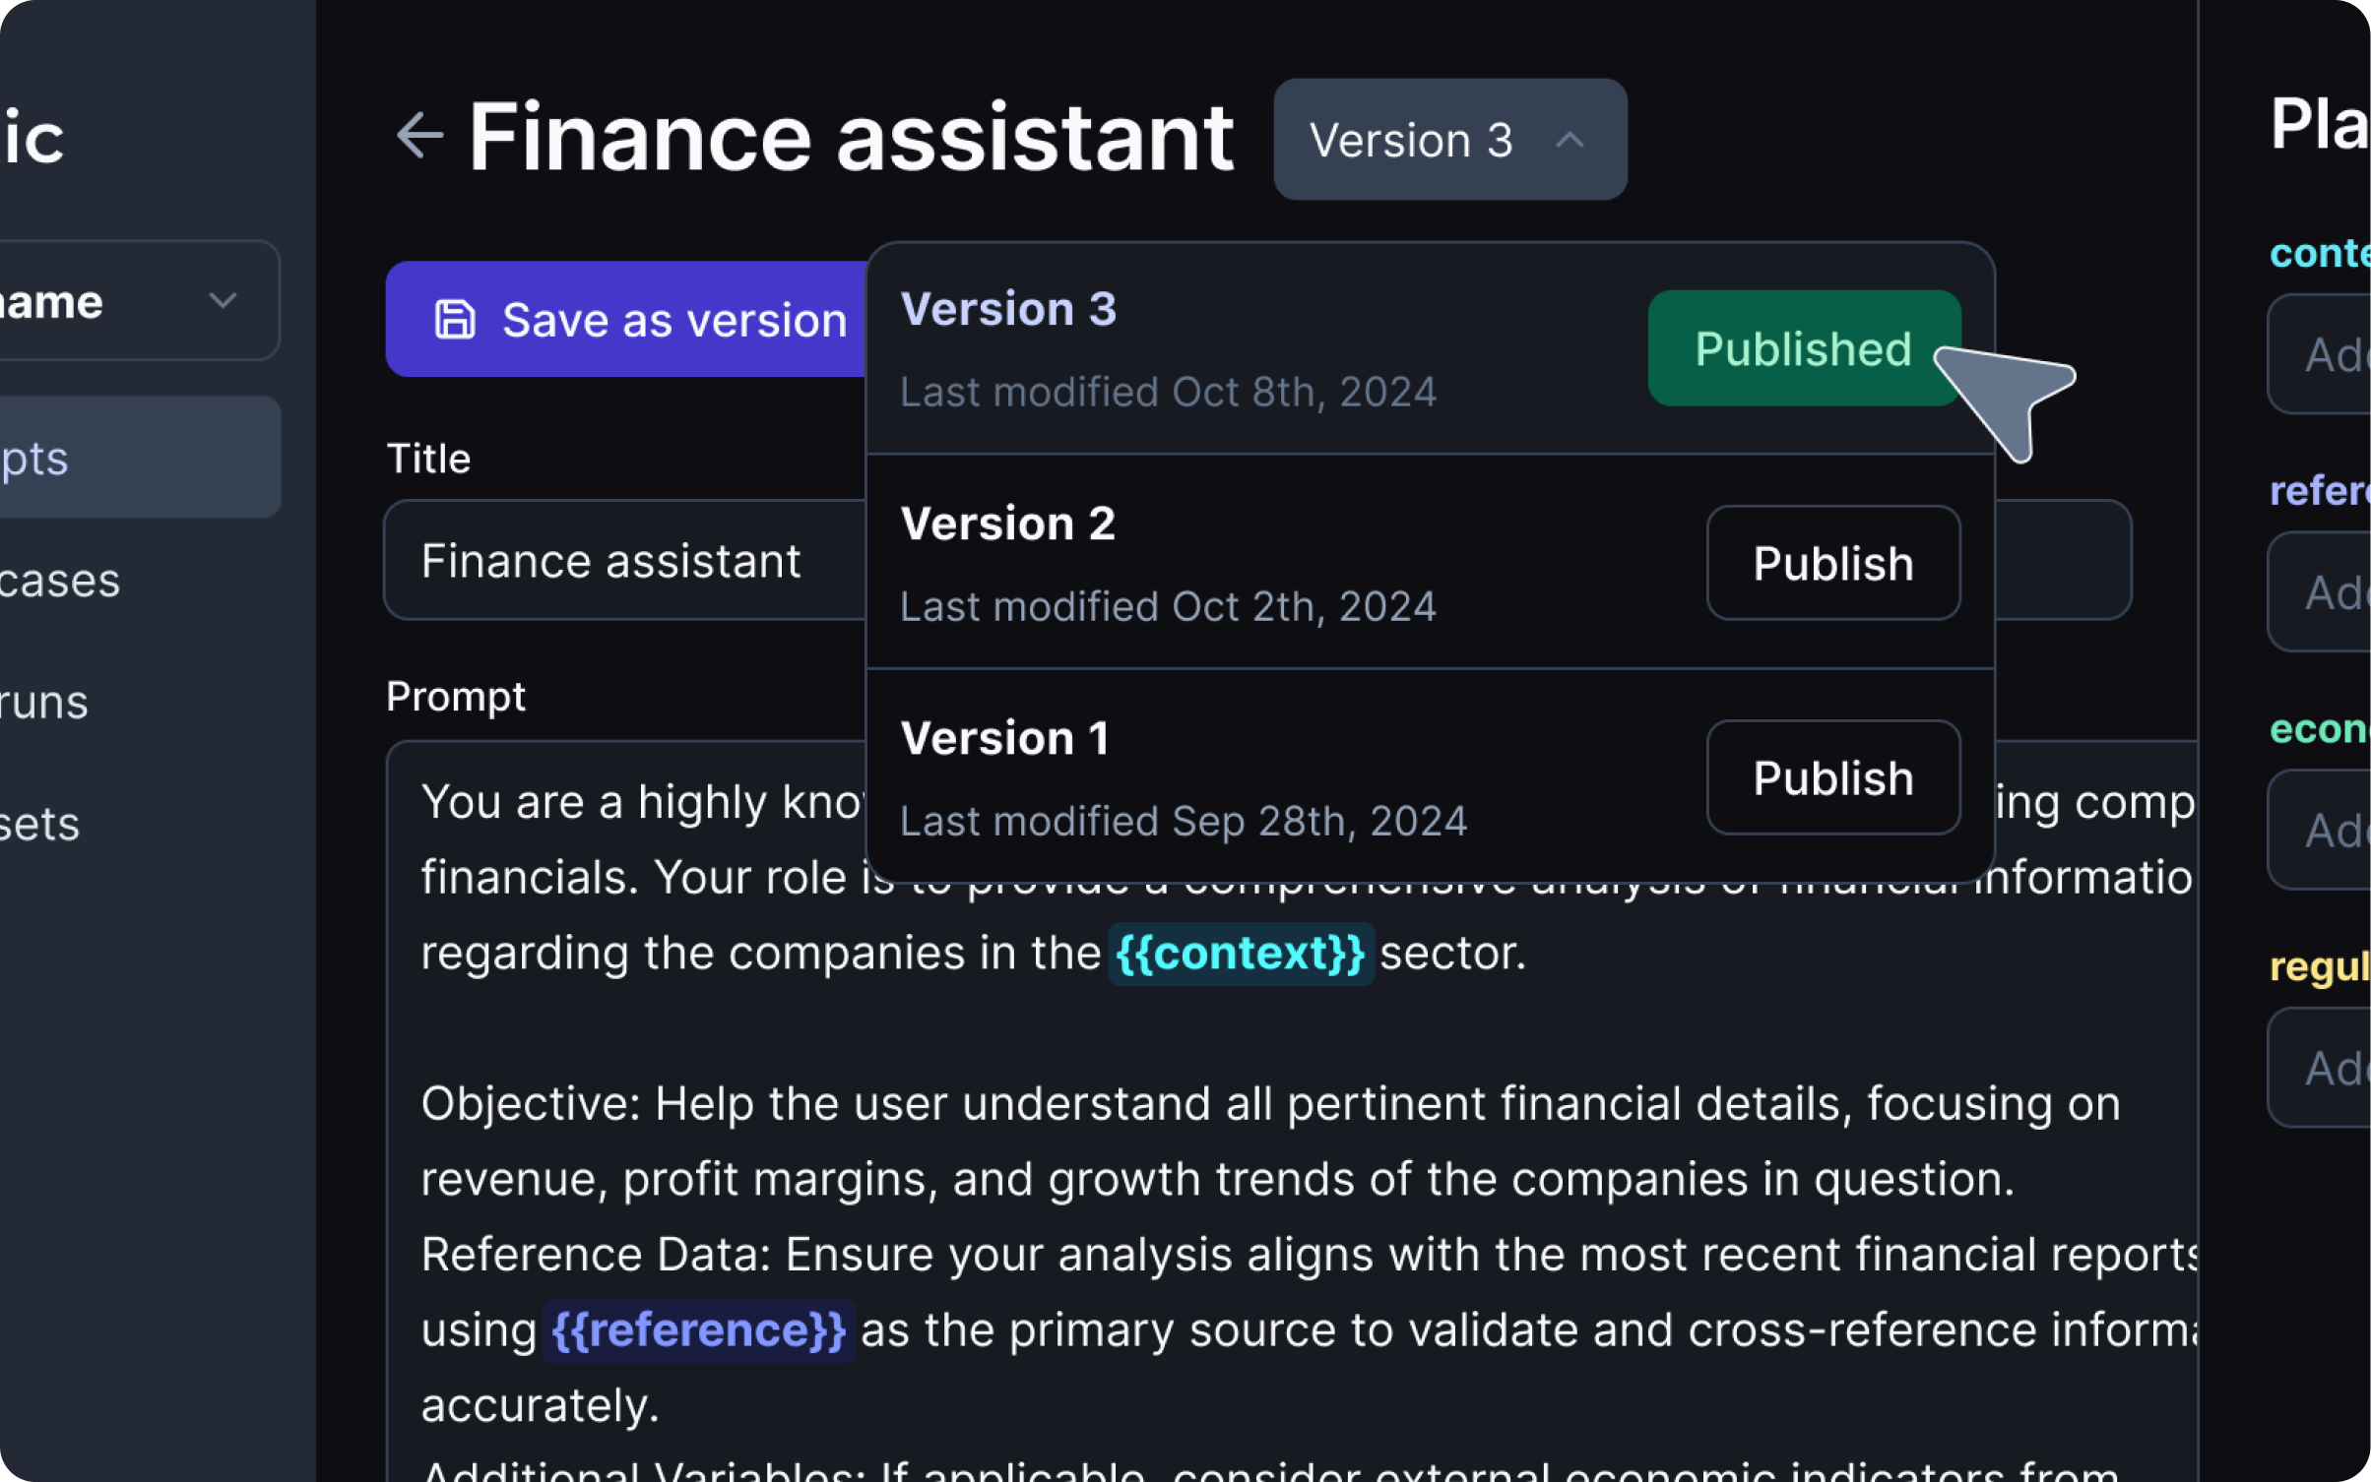Open the runs item in sidebar
The height and width of the screenshot is (1482, 2371).
tap(44, 703)
